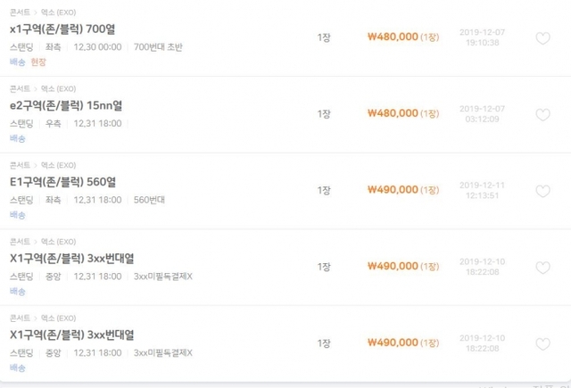This screenshot has height=388, width=571.
Task: Click 엑소 (EXO) breadcrumb in the first listing
Action: (x=58, y=12)
